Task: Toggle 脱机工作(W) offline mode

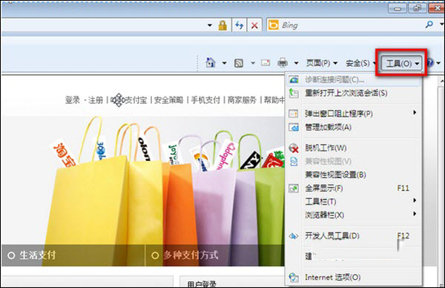Action: point(353,148)
